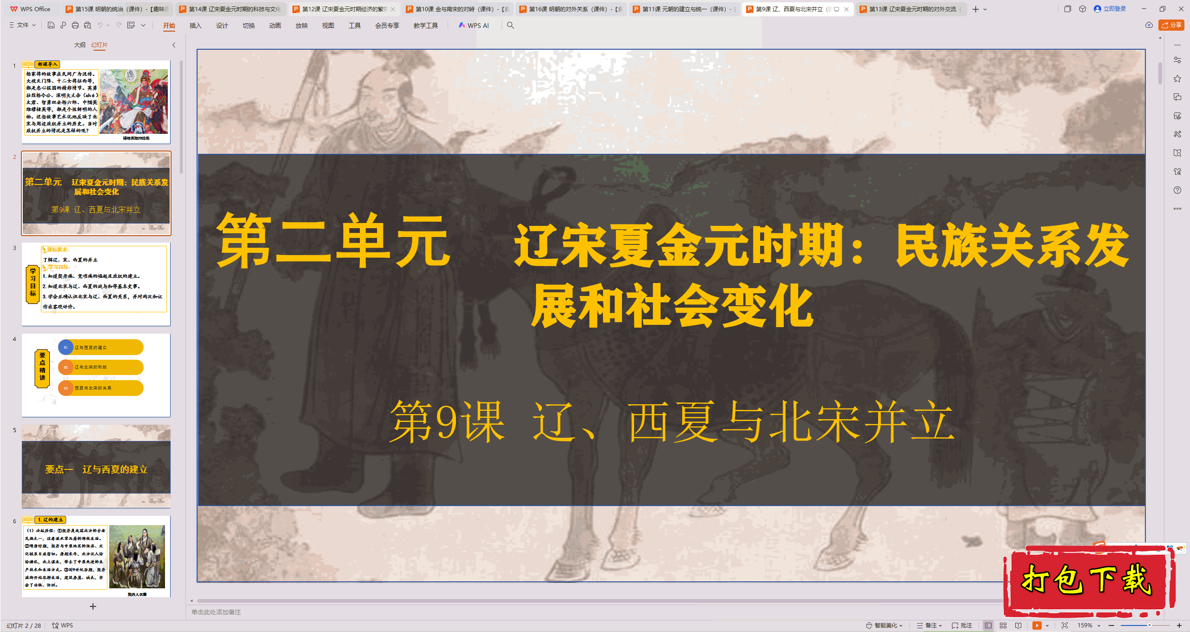
Task: Click the Undo arrow icon
Action: click(x=100, y=25)
